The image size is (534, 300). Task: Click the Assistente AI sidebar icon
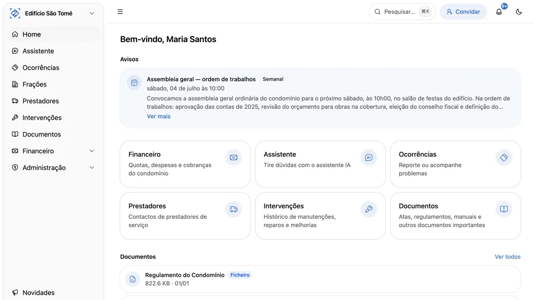15,51
